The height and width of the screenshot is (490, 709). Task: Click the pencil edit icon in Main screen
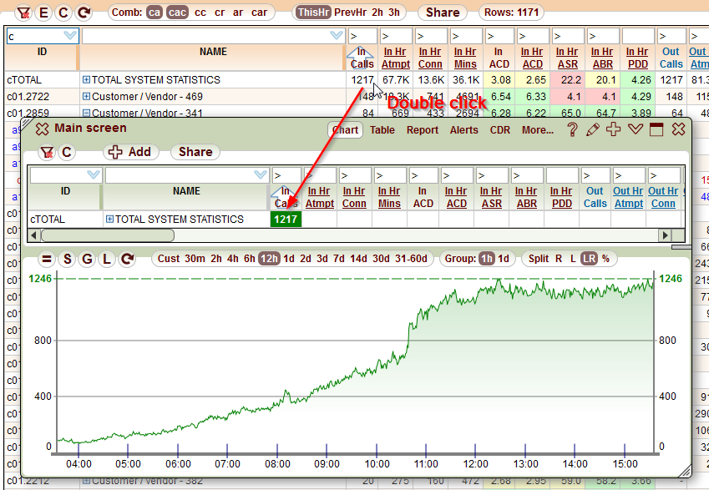coord(593,129)
